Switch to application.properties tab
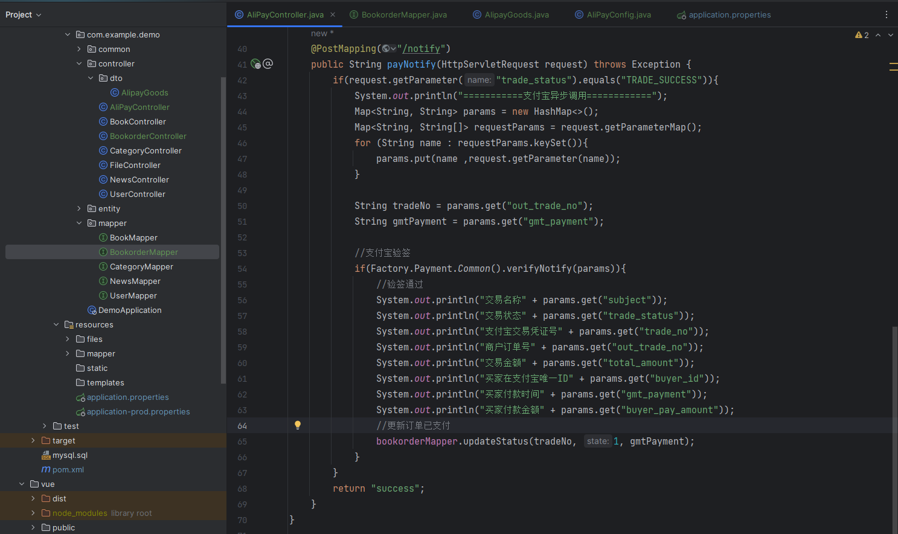 (724, 14)
